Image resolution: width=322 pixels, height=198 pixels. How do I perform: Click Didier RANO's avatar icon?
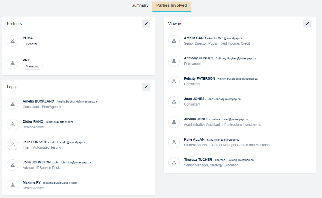12,124
